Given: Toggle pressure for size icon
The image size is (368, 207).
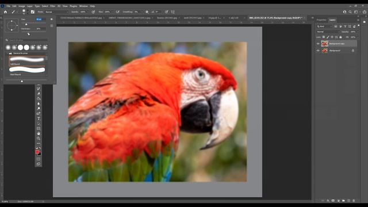Looking at the screenshot, I should click(166, 11).
